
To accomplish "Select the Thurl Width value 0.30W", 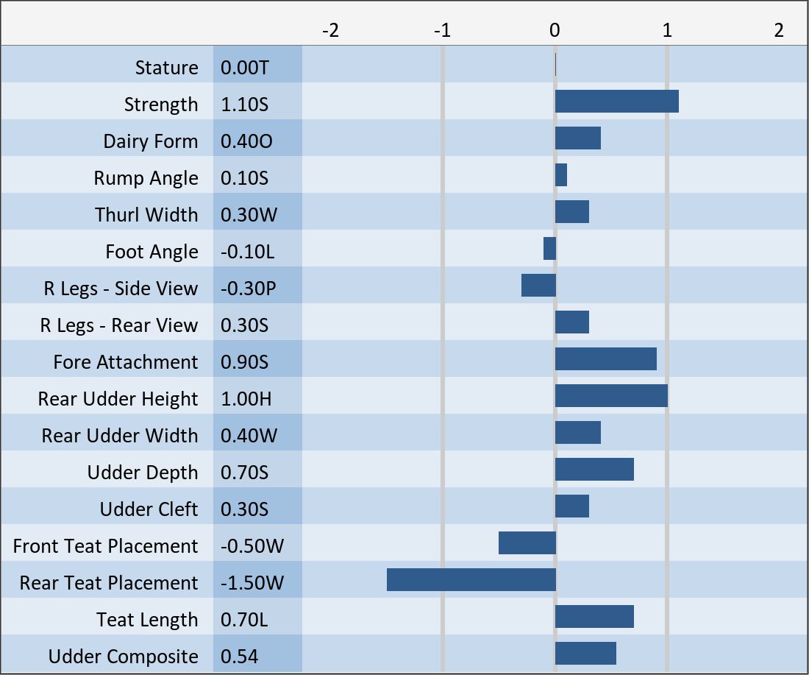I will 249,215.
